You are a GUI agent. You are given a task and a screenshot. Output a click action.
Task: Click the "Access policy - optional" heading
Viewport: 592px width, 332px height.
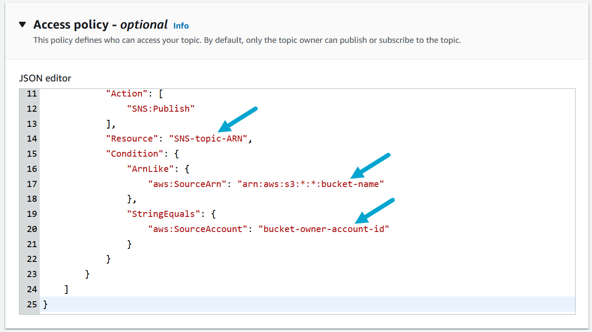pos(100,25)
